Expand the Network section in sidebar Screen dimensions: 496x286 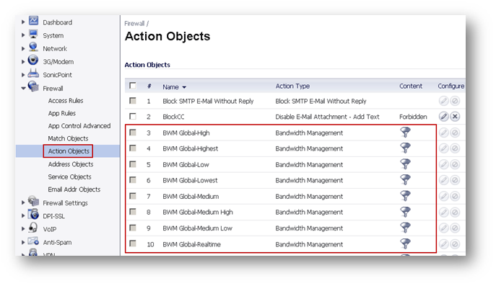point(23,48)
